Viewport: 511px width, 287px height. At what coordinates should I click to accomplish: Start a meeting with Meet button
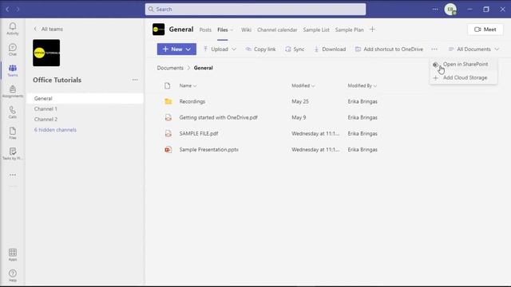[485, 29]
